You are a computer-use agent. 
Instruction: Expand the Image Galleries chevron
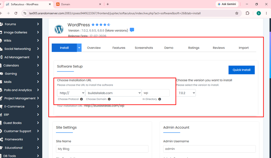coord(38,32)
